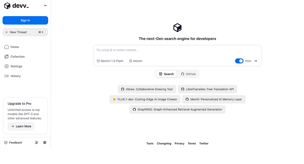Open the Gemini 1.5 Flash model selector
The height and width of the screenshot is (164, 304).
click(110, 61)
